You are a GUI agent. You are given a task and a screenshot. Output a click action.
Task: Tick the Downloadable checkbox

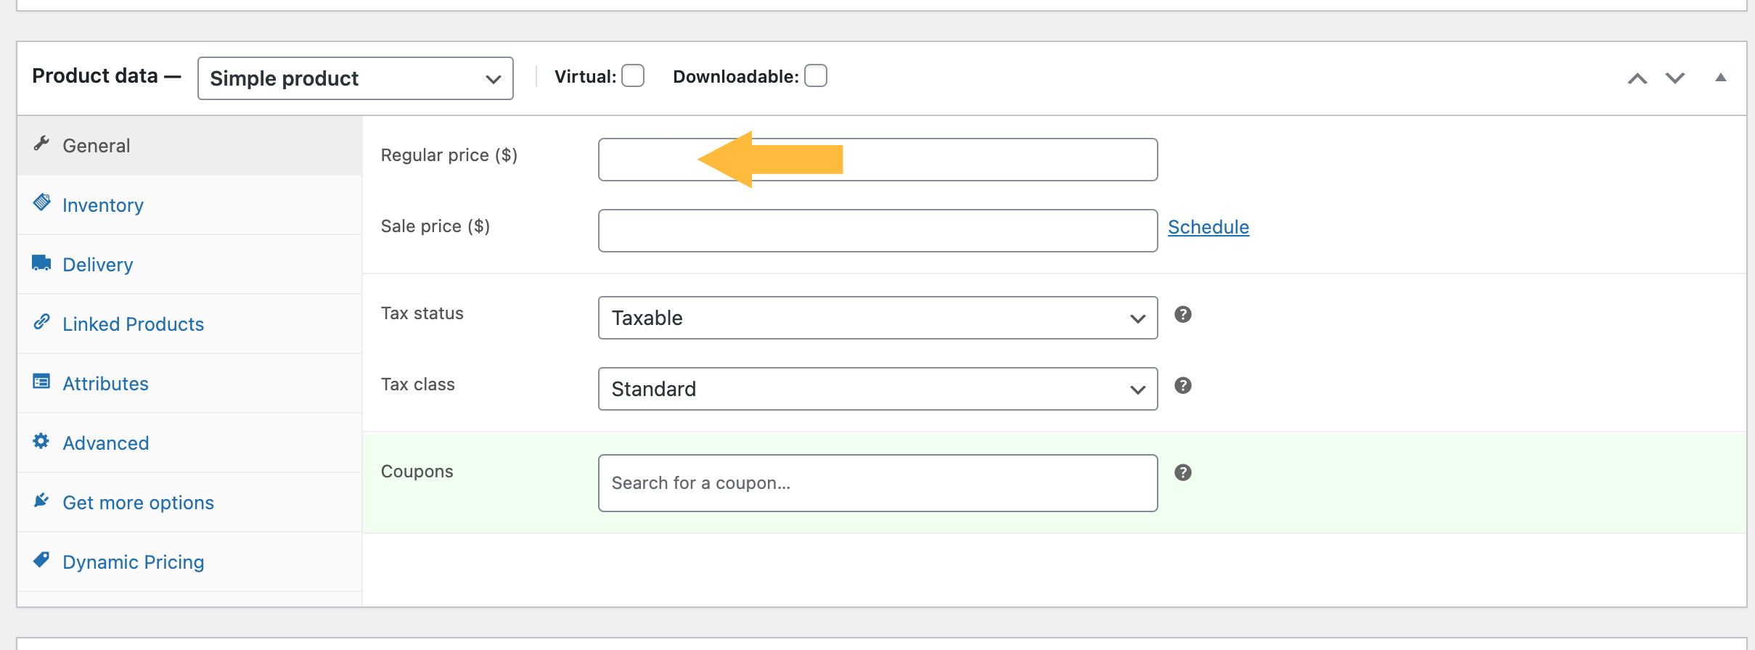tap(816, 75)
